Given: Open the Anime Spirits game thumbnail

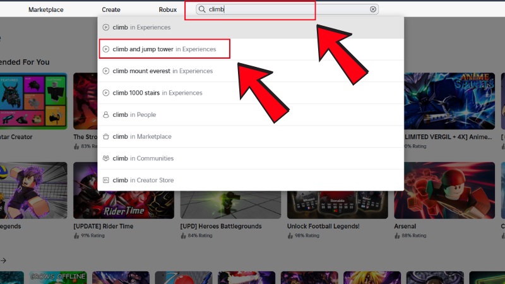Looking at the screenshot, I should coord(449,101).
